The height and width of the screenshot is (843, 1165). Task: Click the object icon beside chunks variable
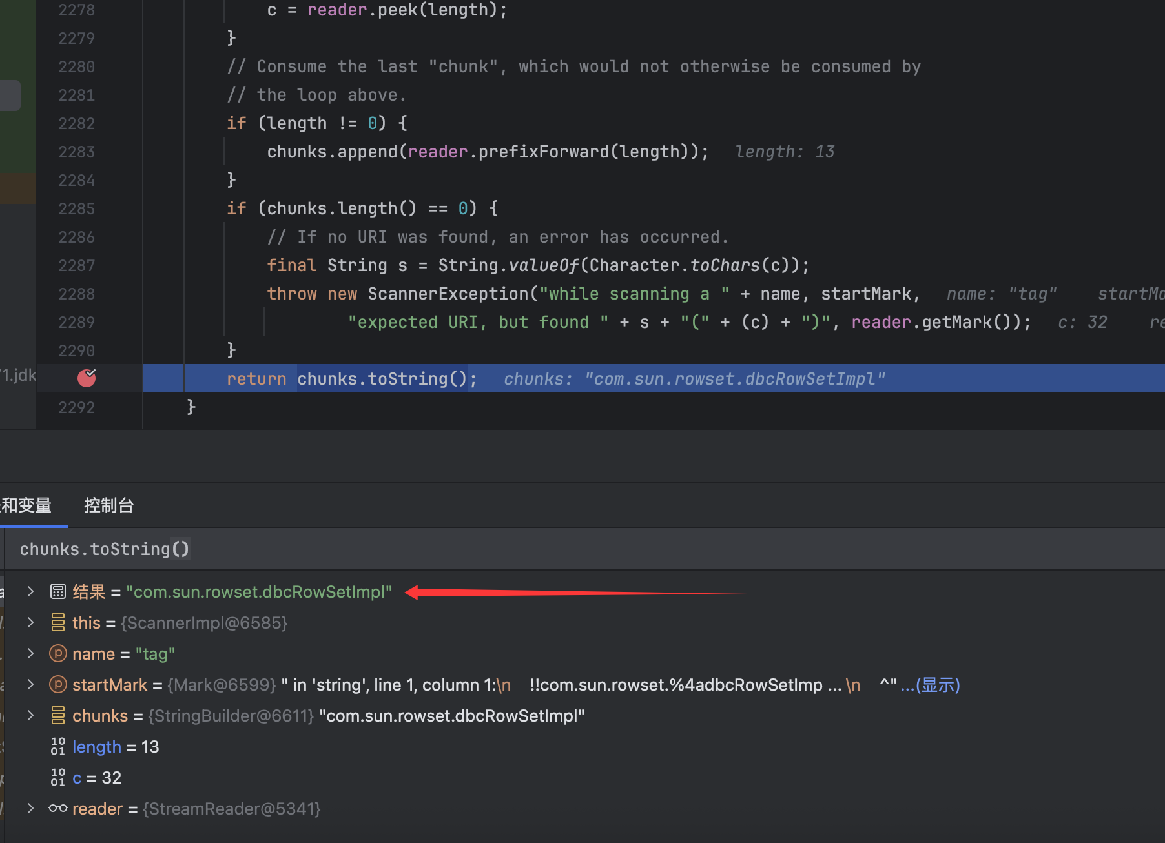(58, 715)
